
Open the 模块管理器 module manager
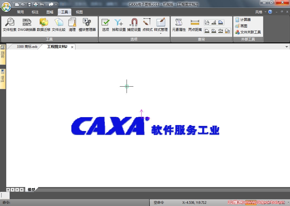[x=87, y=25]
